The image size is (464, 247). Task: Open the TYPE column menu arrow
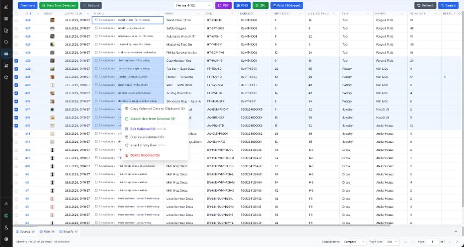pyautogui.click(x=368, y=14)
